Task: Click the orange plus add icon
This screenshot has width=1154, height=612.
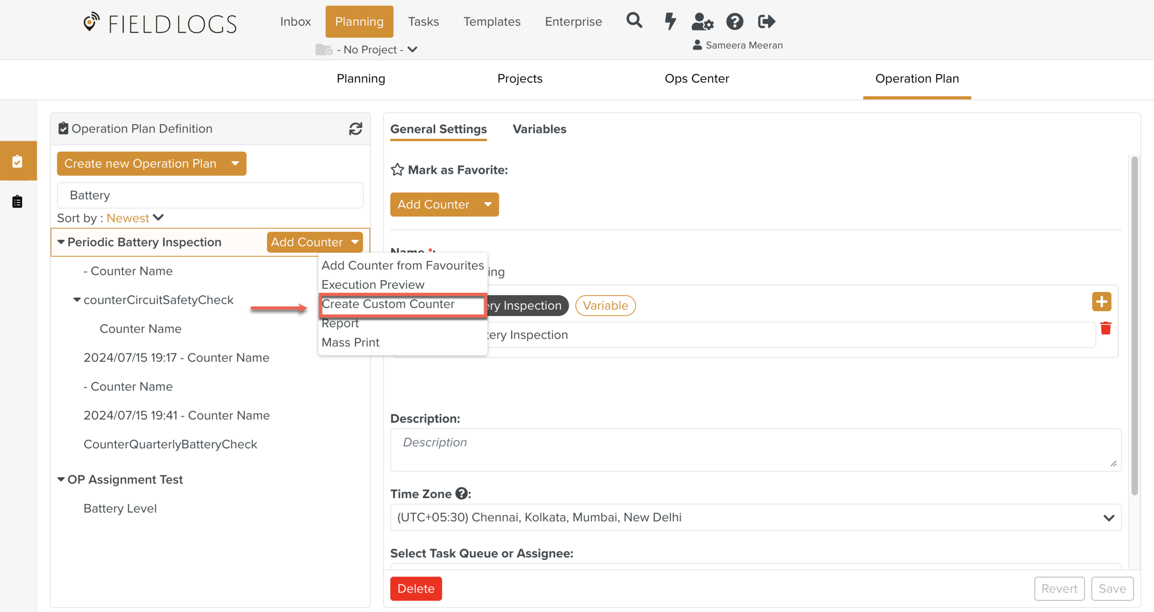Action: [1101, 302]
